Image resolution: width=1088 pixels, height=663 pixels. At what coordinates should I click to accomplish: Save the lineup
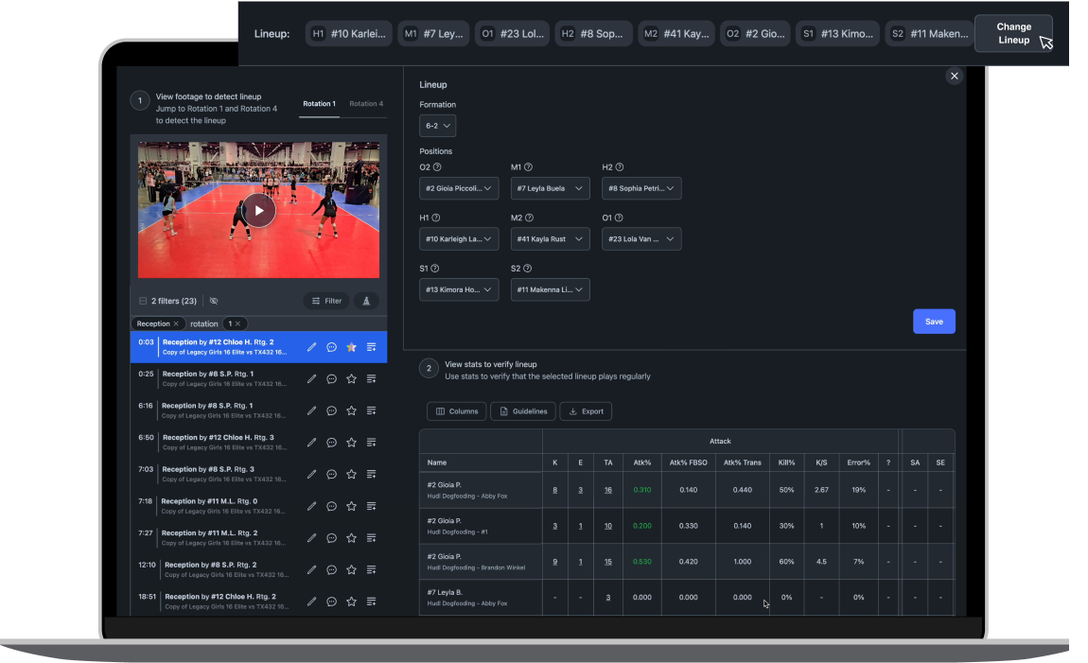pos(934,321)
